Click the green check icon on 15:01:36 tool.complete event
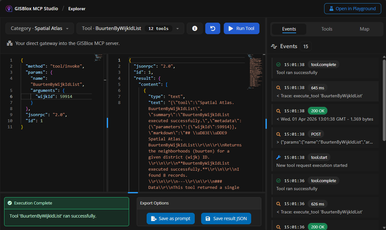 [278, 181]
